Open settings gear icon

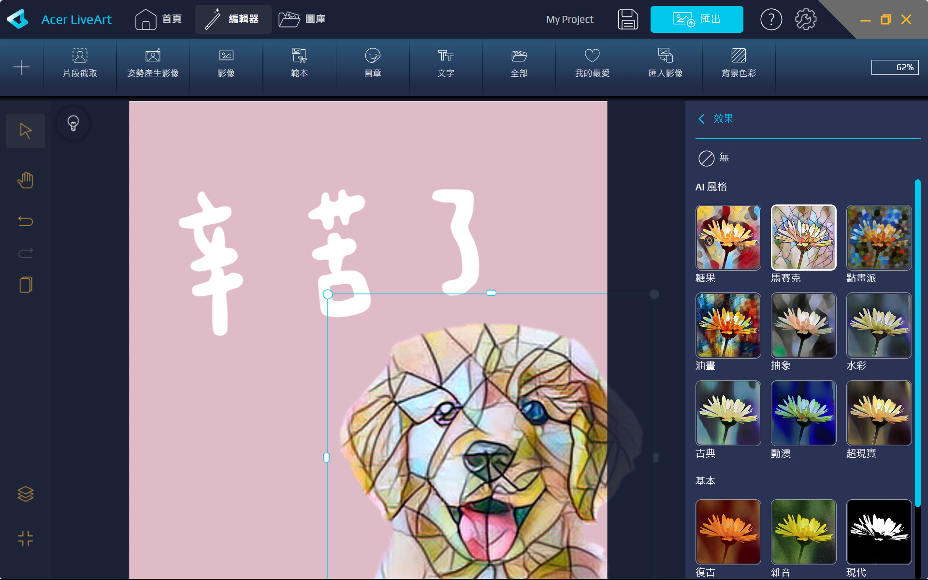(806, 19)
